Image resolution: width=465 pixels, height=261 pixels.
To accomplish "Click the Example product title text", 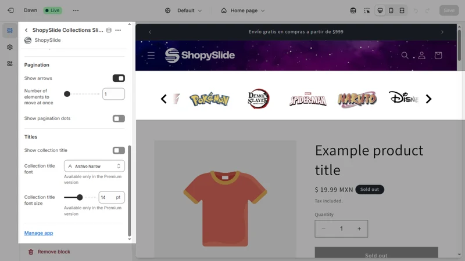I will 369,160.
